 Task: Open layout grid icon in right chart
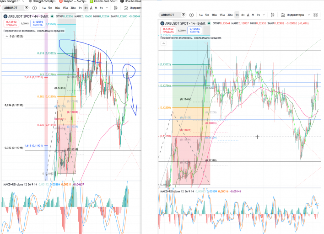315,15
